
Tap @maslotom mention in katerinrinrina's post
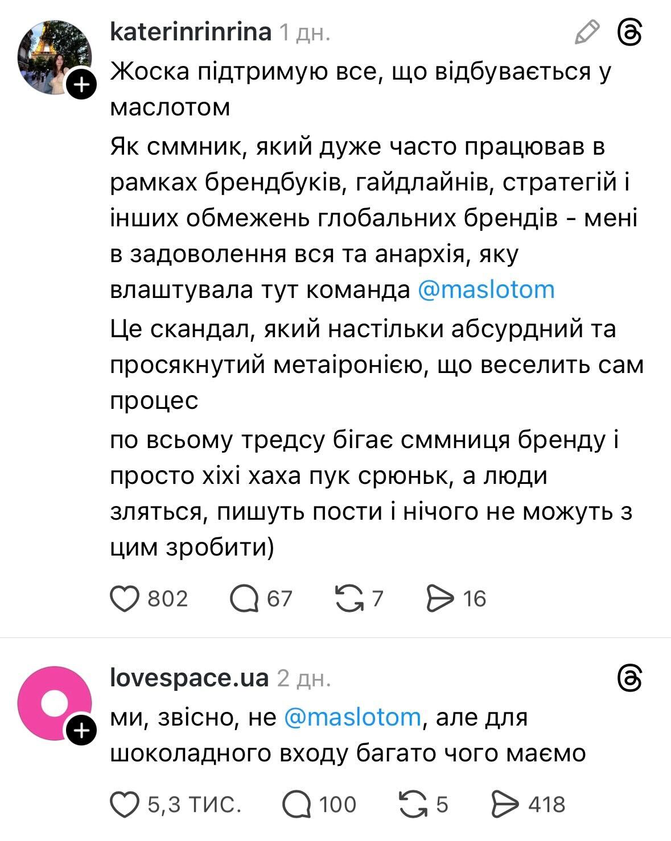pyautogui.click(x=486, y=289)
